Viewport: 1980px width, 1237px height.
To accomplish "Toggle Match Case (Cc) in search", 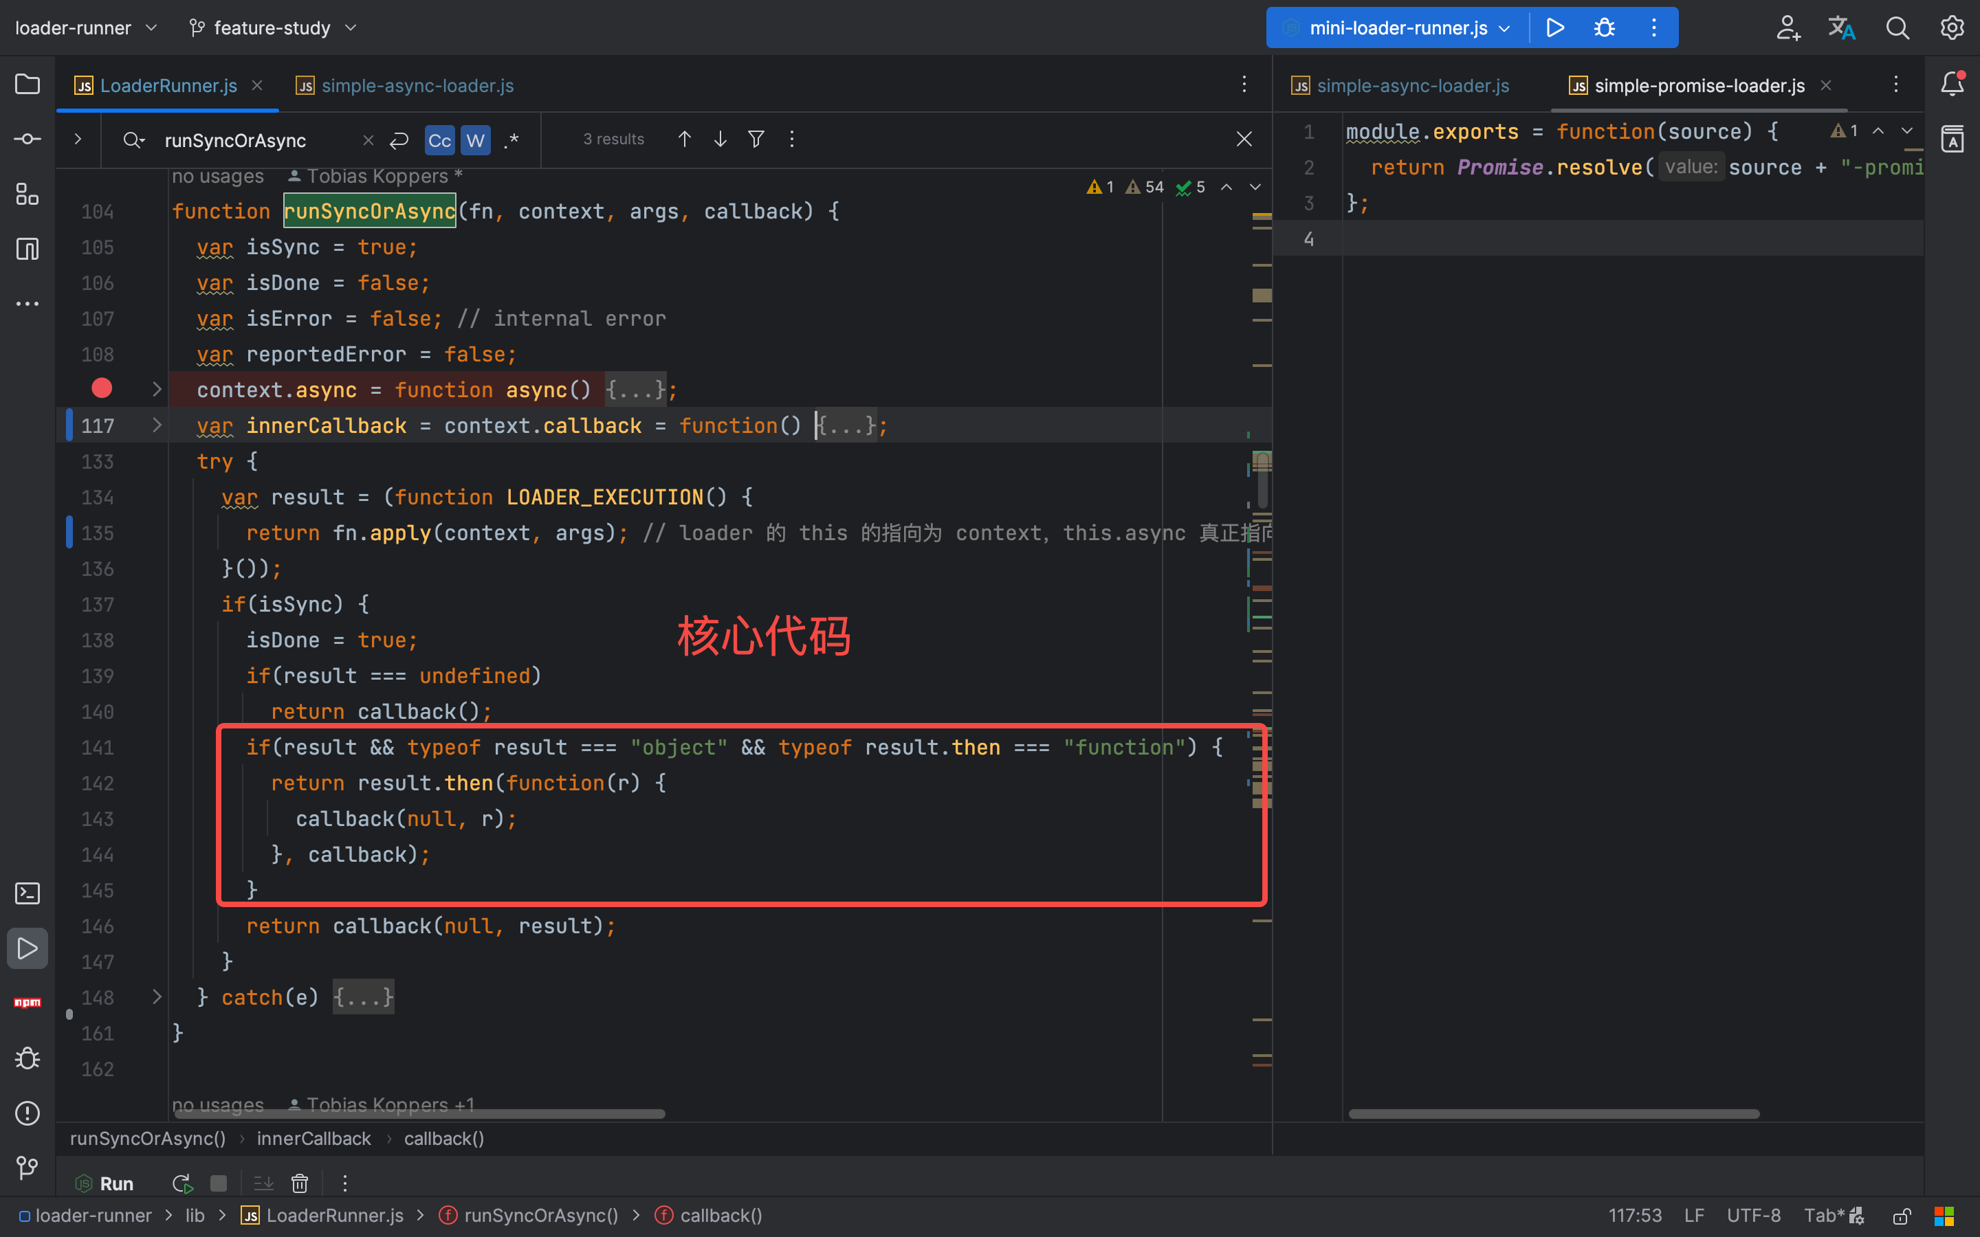I will [439, 140].
